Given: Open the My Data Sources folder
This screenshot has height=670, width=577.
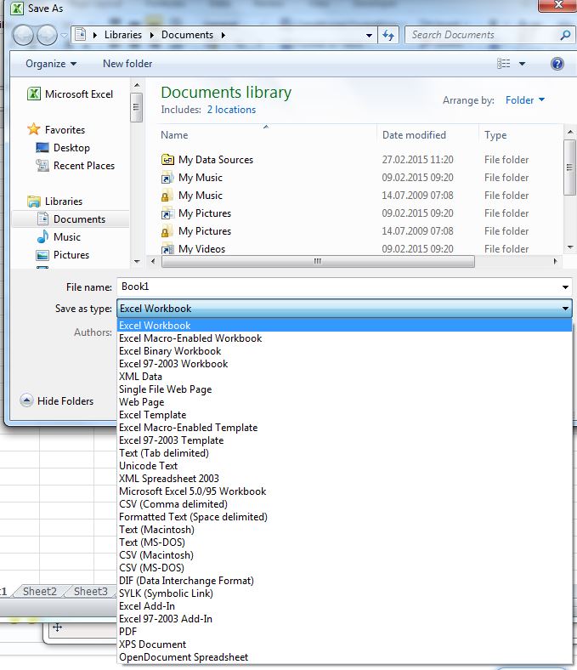Looking at the screenshot, I should tap(215, 160).
